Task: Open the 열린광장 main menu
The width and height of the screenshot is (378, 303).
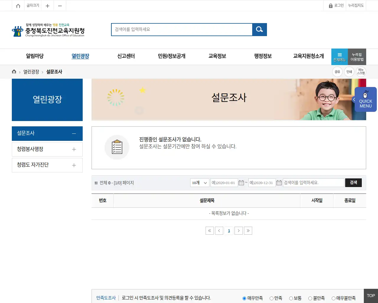Action: click(80, 56)
